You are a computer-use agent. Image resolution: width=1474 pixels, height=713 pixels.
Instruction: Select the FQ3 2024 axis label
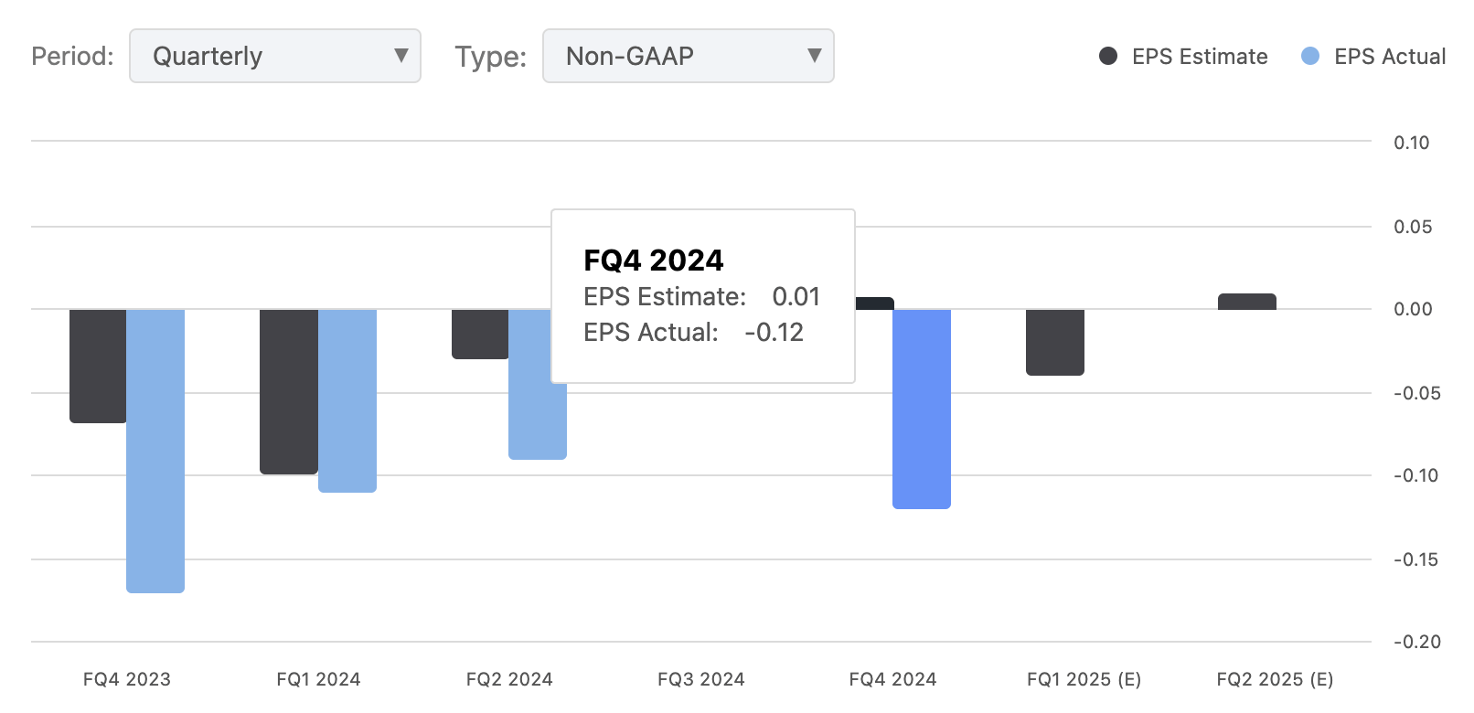(x=700, y=680)
